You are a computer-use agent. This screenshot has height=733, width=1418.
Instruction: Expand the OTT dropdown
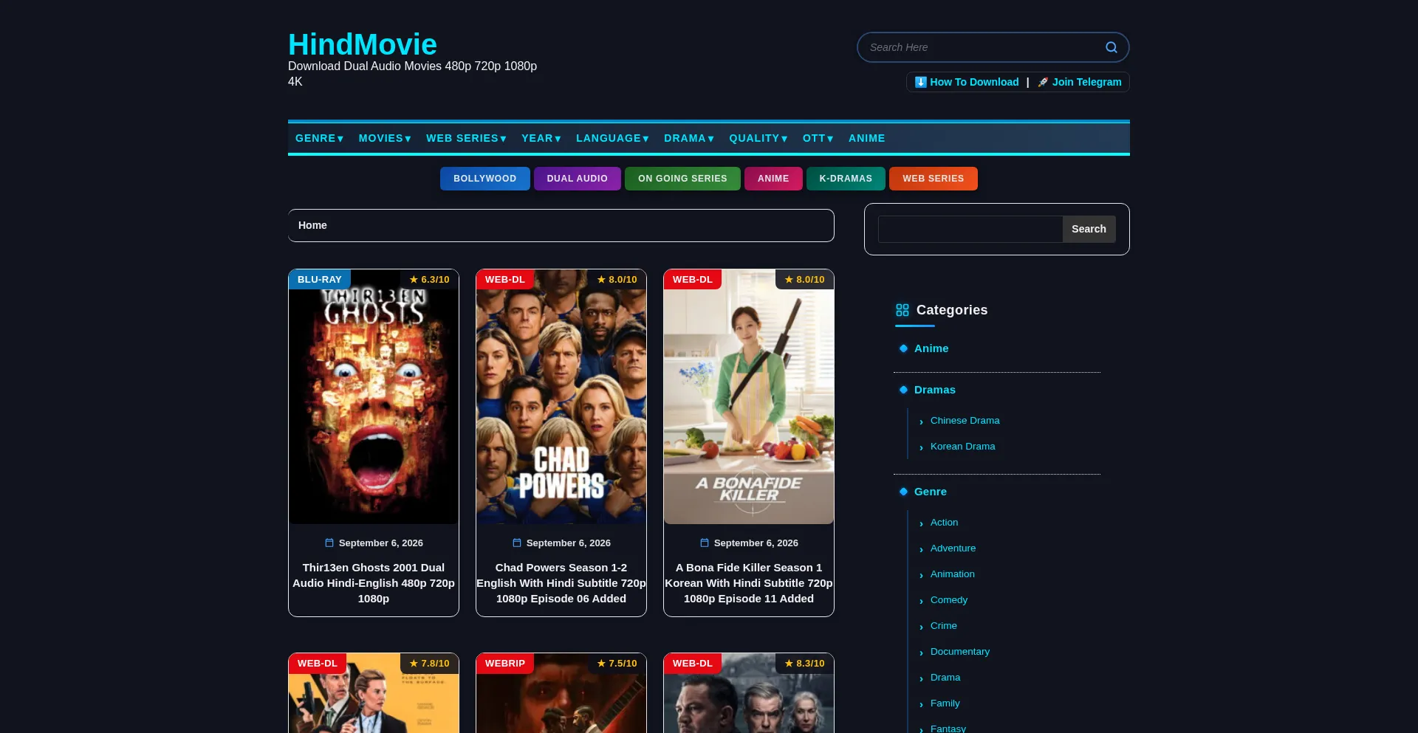point(818,138)
